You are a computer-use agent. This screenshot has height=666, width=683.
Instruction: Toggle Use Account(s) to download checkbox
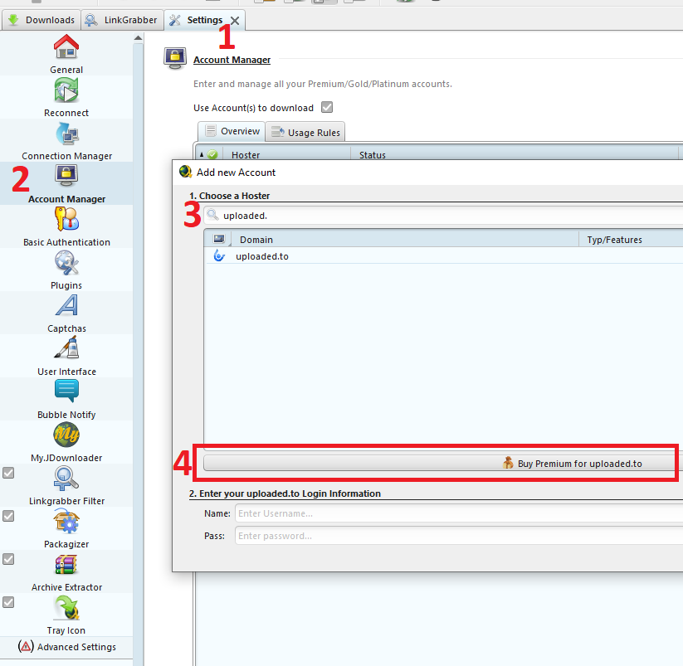pos(327,107)
